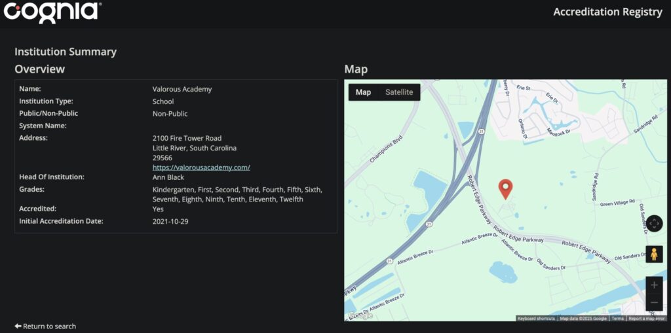
Task: Click the Initial Accreditation Date label
Action: 61,221
